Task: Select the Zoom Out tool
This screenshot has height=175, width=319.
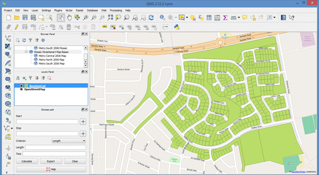Action: pyautogui.click(x=93, y=18)
